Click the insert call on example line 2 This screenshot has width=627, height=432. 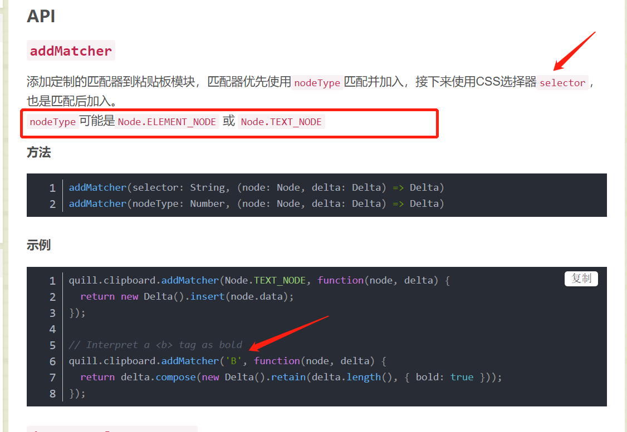click(207, 296)
